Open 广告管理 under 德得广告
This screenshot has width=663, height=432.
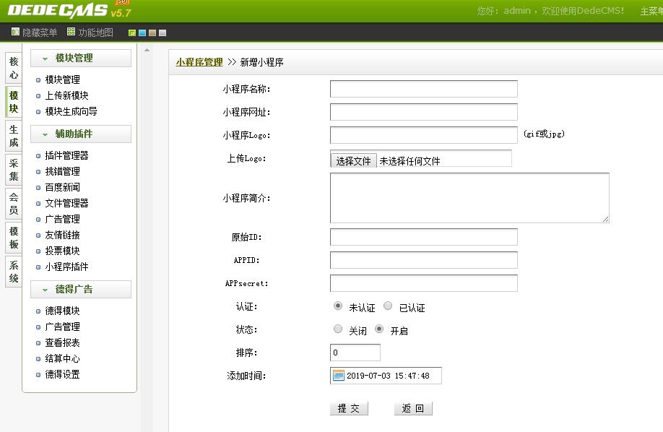[63, 327]
